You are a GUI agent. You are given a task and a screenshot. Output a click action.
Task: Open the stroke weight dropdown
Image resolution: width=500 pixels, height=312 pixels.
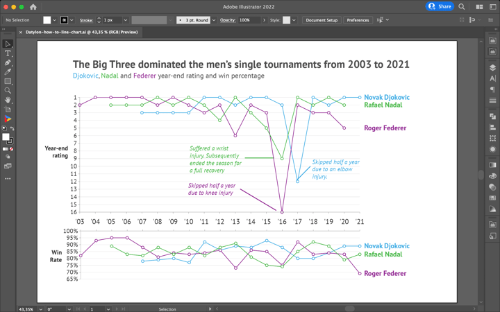pyautogui.click(x=126, y=20)
